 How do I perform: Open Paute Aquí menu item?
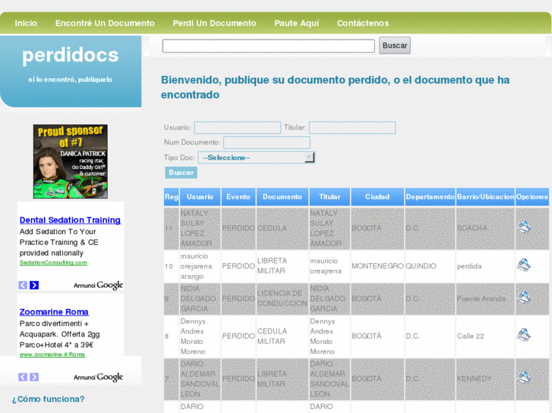(x=297, y=23)
